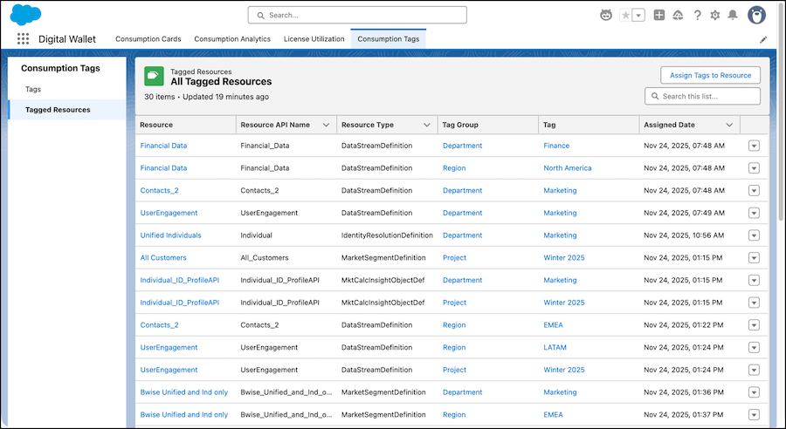Screen dimensions: 786x429
Task: Click IdentityResolutionDefinition cell text
Action: [x=387, y=235]
